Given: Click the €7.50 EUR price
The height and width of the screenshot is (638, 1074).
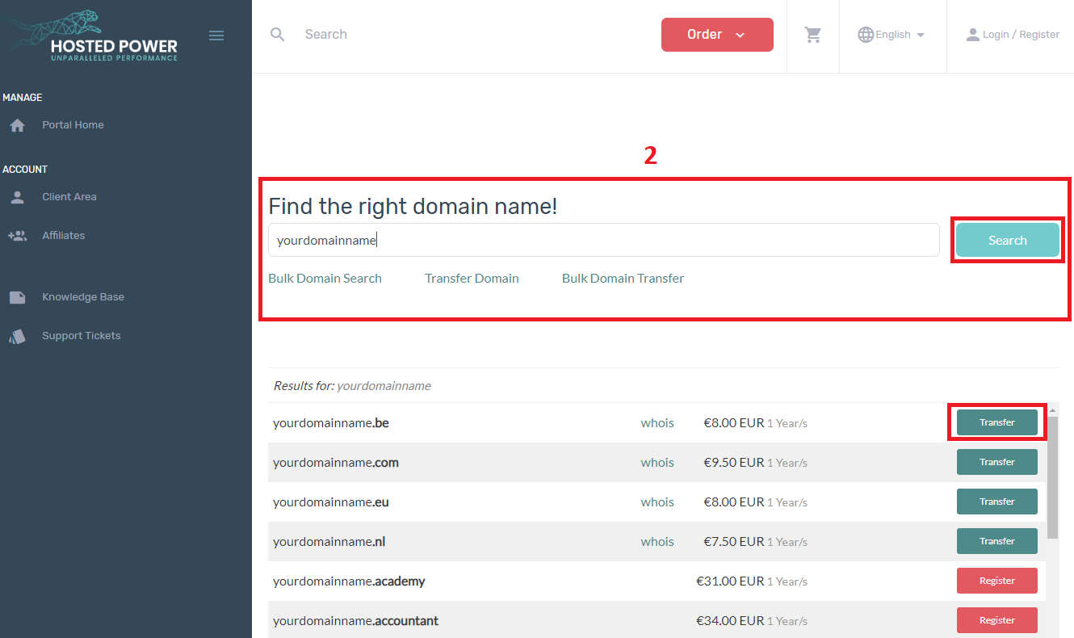Looking at the screenshot, I should pyautogui.click(x=734, y=542).
